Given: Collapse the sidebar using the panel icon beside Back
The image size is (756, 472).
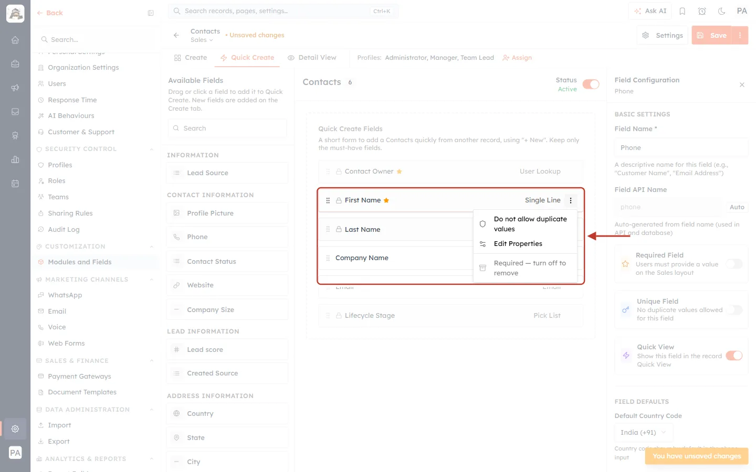Looking at the screenshot, I should [x=151, y=13].
